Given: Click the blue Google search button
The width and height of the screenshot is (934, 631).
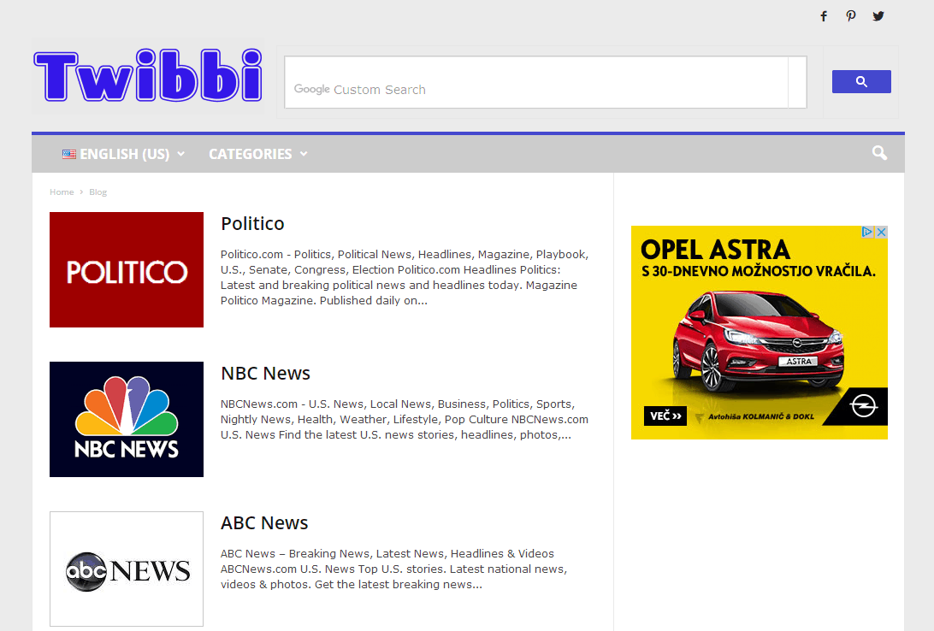Looking at the screenshot, I should 861,81.
